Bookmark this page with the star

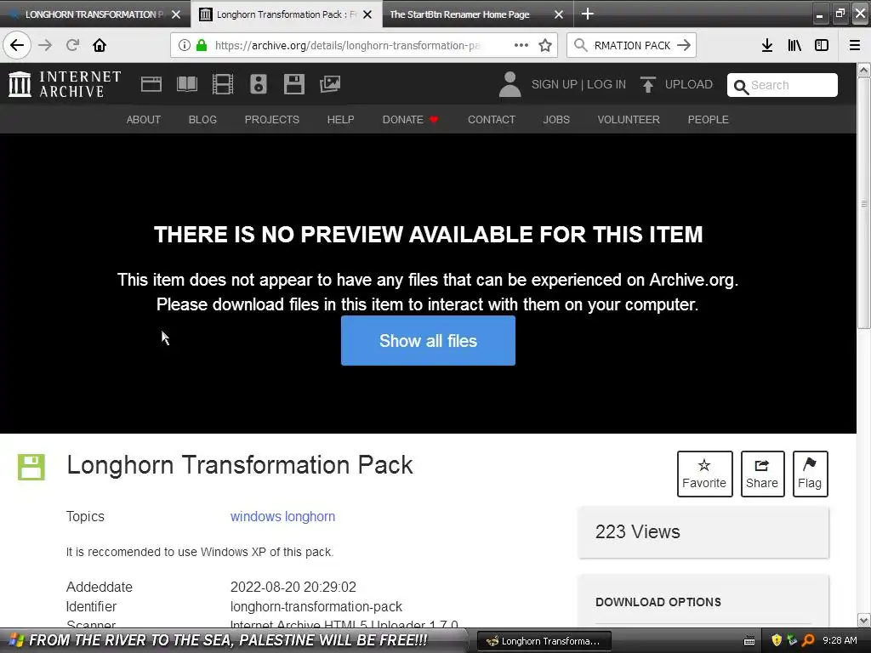click(x=545, y=45)
